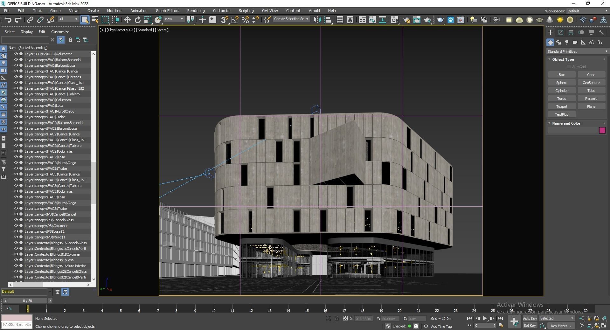Viewport: 610px width, 330px height.
Task: Click the Align tool icon
Action: (x=328, y=20)
